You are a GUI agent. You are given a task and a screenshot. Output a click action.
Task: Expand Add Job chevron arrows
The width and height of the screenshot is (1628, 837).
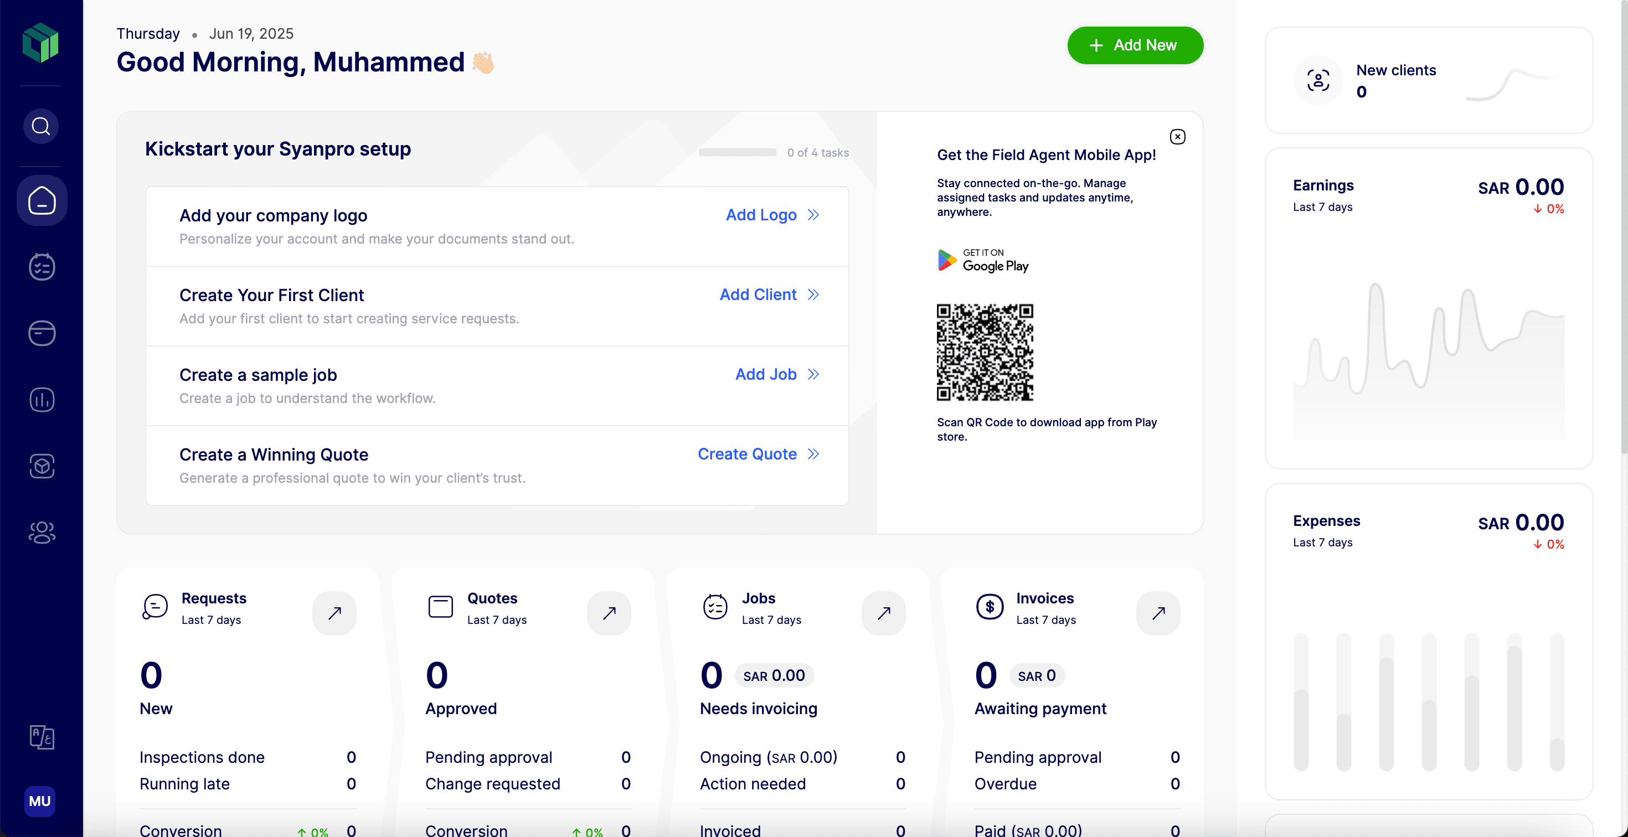click(813, 375)
